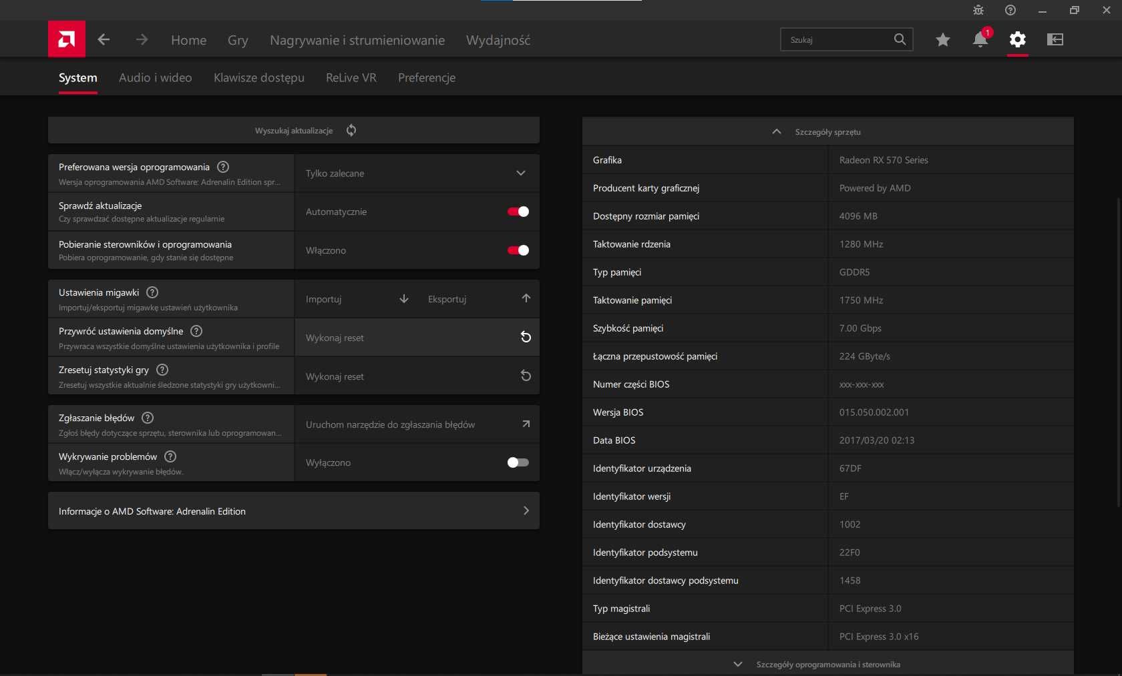Viewport: 1122px width, 676px height.
Task: Click the Importuj down arrow icon
Action: (404, 299)
